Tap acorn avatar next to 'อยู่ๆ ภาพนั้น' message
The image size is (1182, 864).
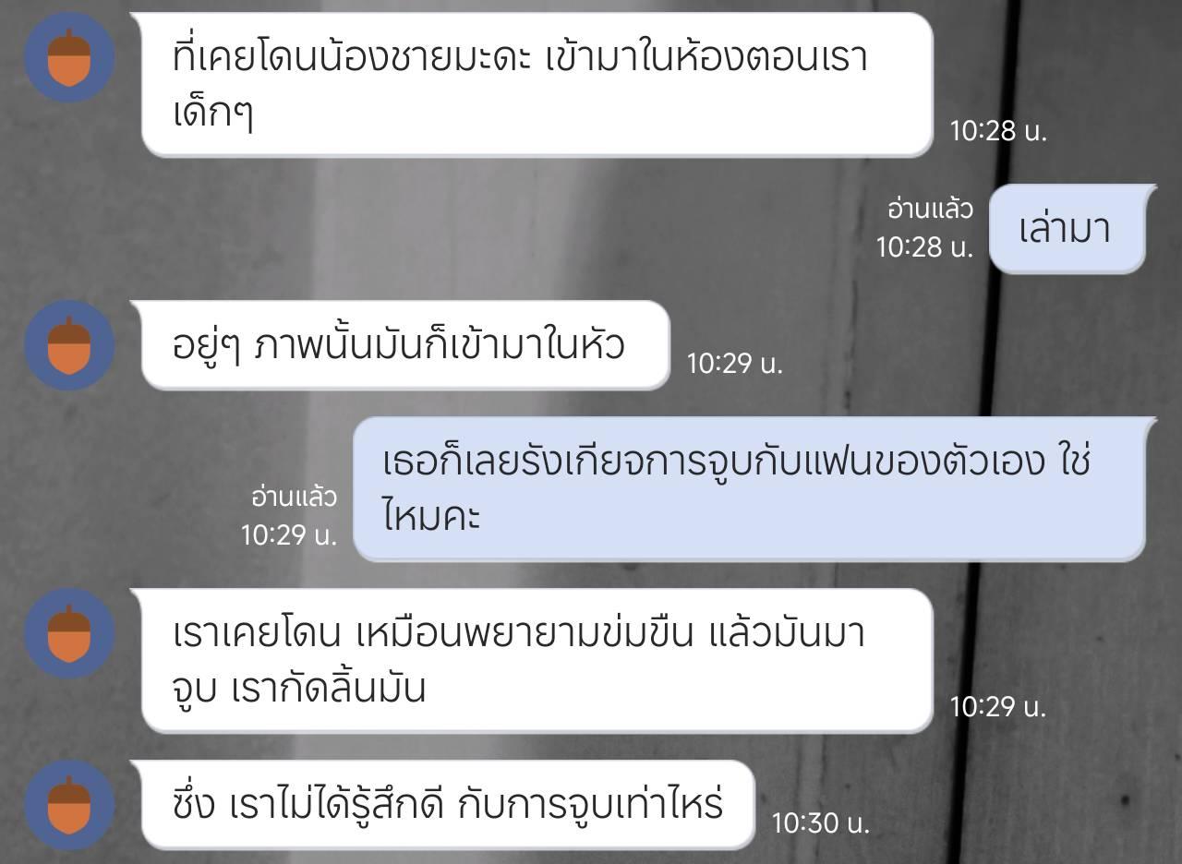69,345
